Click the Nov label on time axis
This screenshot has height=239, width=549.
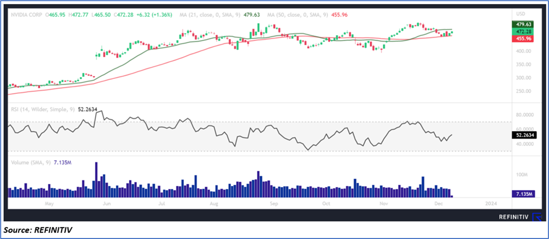coord(384,204)
